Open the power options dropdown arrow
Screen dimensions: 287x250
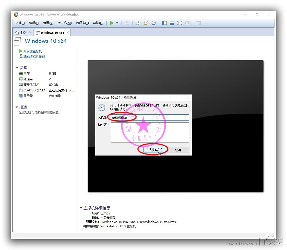(x=117, y=23)
